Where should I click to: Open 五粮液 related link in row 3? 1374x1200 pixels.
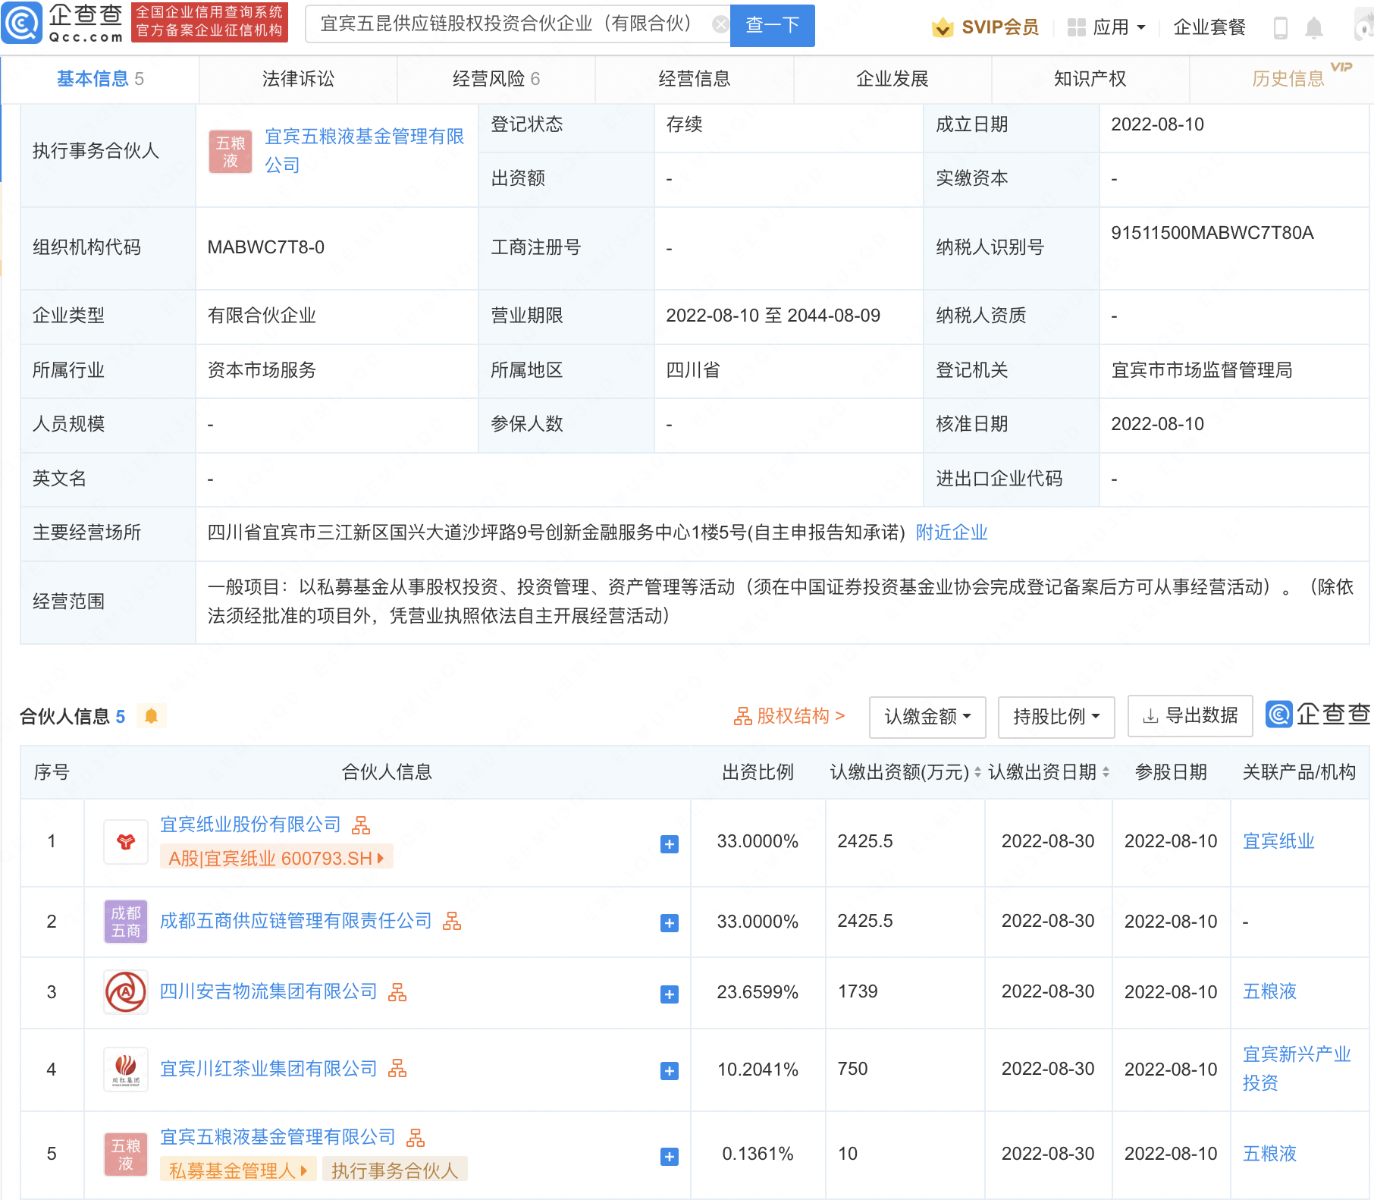click(1269, 991)
